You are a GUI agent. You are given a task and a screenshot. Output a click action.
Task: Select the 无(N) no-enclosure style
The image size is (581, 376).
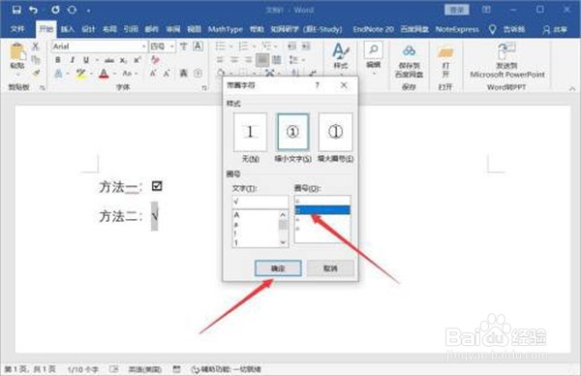click(250, 133)
